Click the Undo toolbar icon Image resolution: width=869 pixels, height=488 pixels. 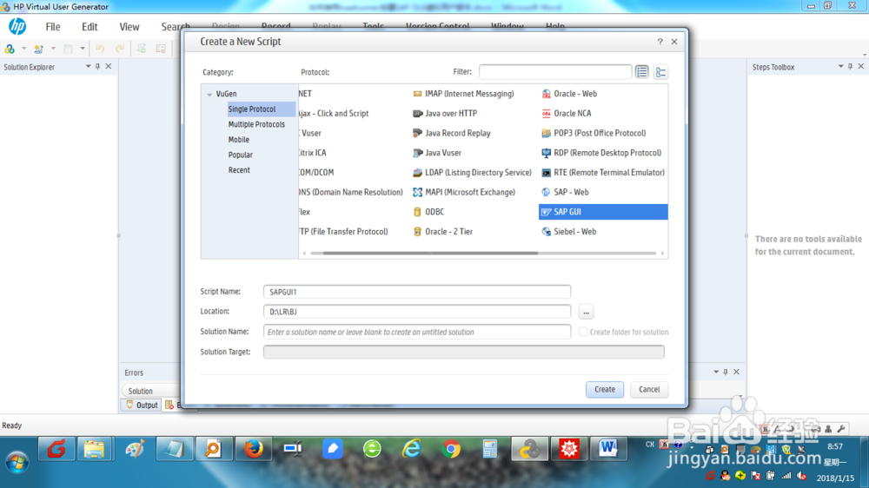point(100,49)
